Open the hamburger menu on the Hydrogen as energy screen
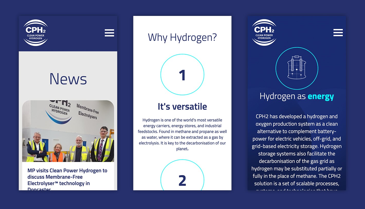 tap(338, 33)
